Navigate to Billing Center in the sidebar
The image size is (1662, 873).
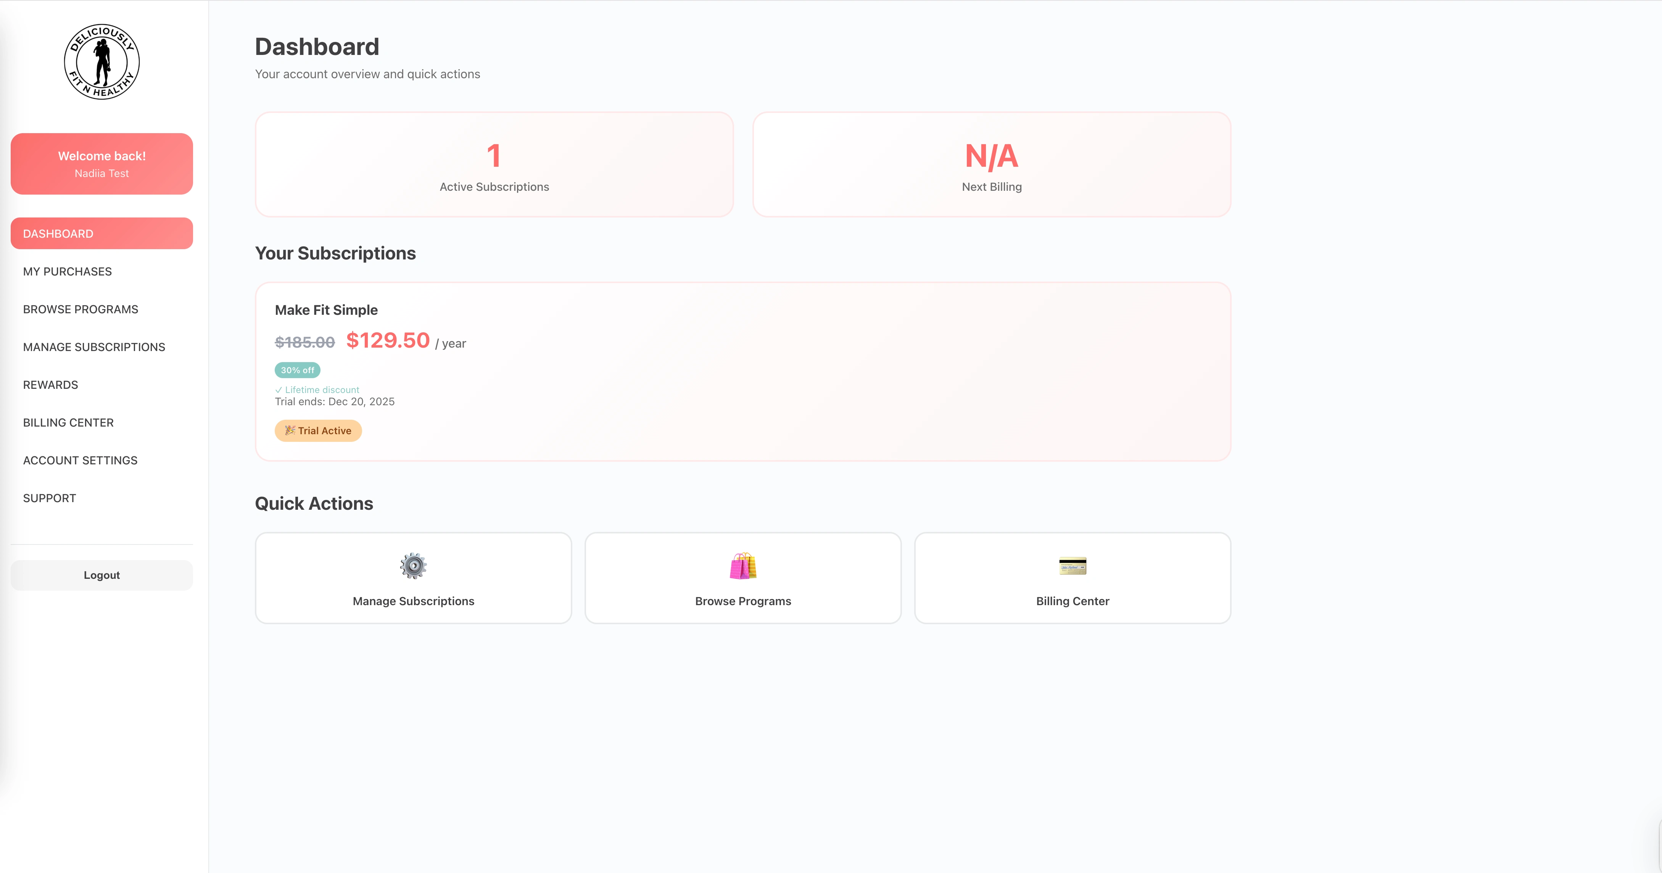pos(68,423)
